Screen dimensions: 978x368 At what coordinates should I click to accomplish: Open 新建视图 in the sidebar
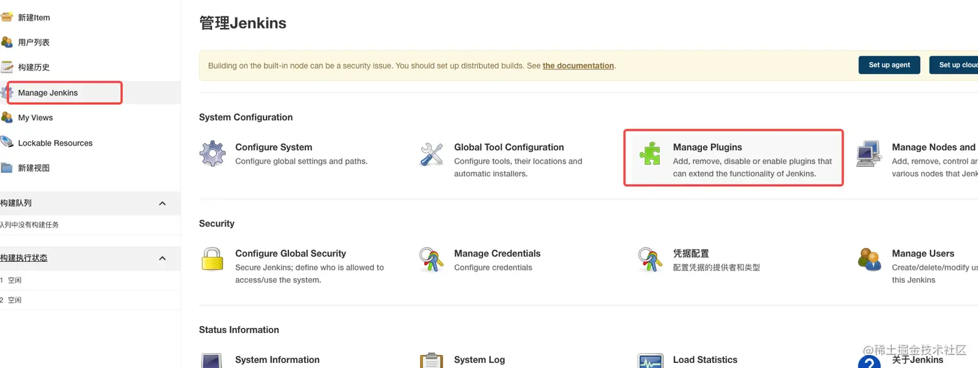coord(34,168)
